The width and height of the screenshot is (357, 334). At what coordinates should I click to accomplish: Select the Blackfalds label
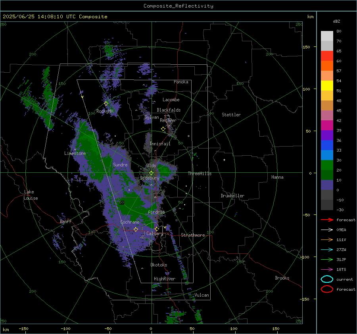coord(169,110)
